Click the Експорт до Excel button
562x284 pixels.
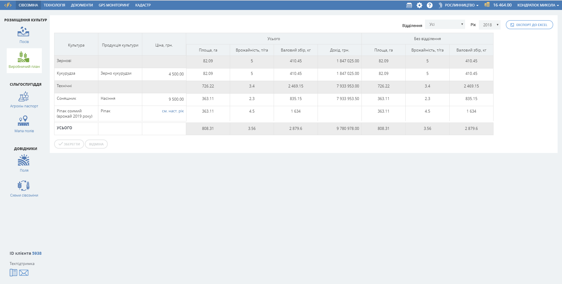point(529,25)
